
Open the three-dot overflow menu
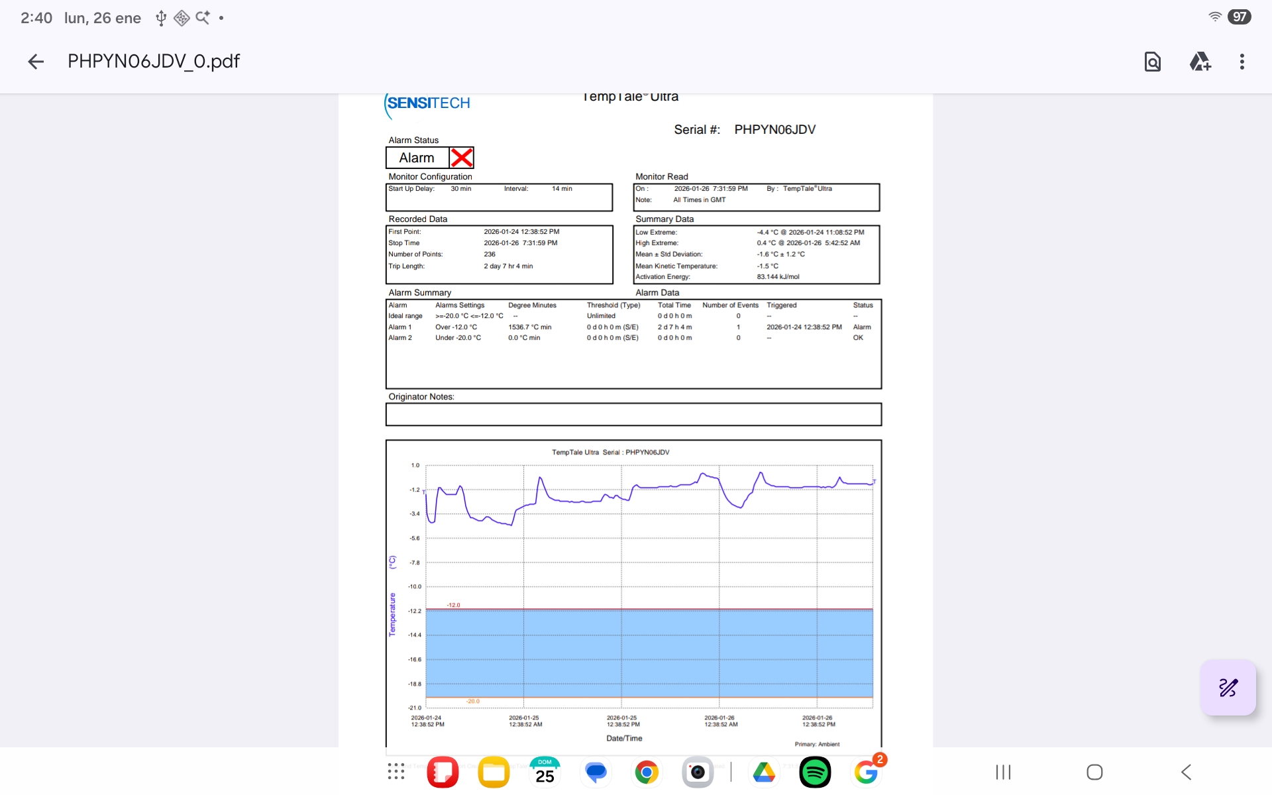pyautogui.click(x=1242, y=62)
